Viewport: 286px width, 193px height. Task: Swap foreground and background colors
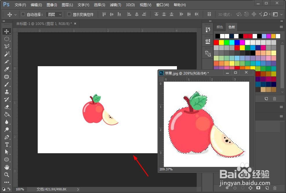pyautogui.click(x=9, y=189)
